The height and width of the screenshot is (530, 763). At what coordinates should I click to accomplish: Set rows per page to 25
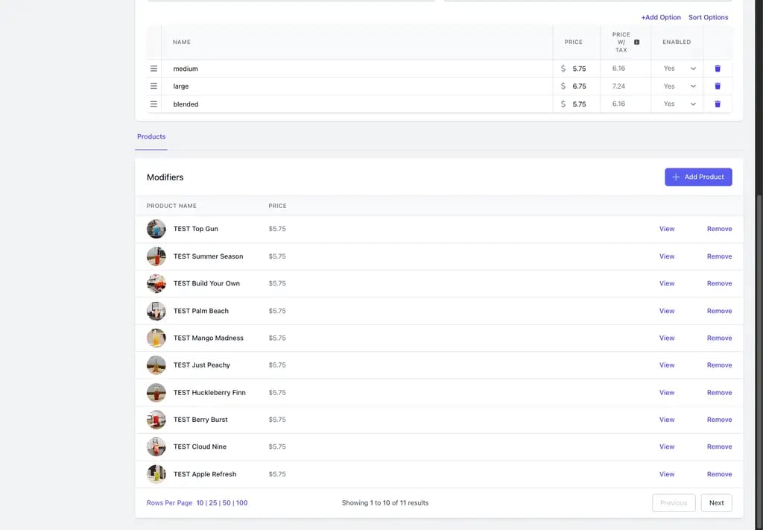click(x=213, y=503)
